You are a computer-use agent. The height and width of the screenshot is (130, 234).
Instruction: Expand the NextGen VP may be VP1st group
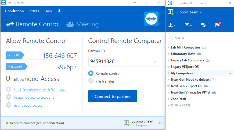(168, 92)
